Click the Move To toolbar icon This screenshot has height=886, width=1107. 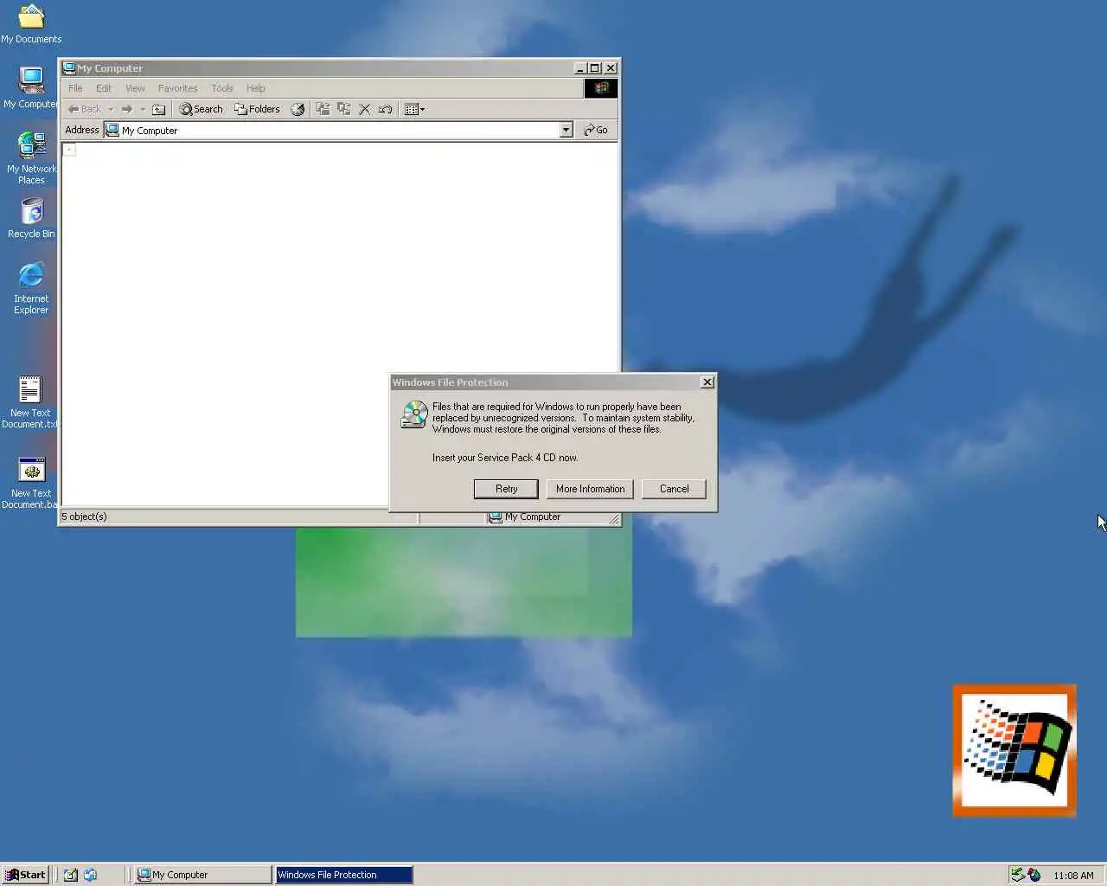(x=323, y=109)
